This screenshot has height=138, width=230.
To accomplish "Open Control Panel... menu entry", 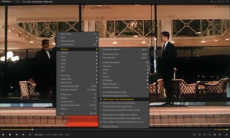I will click(77, 101).
